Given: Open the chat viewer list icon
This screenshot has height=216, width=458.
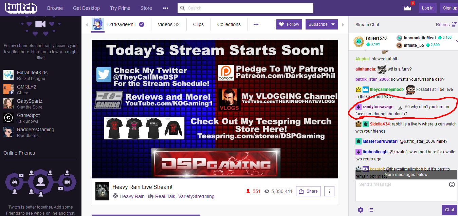Looking at the screenshot, I should click(x=371, y=210).
